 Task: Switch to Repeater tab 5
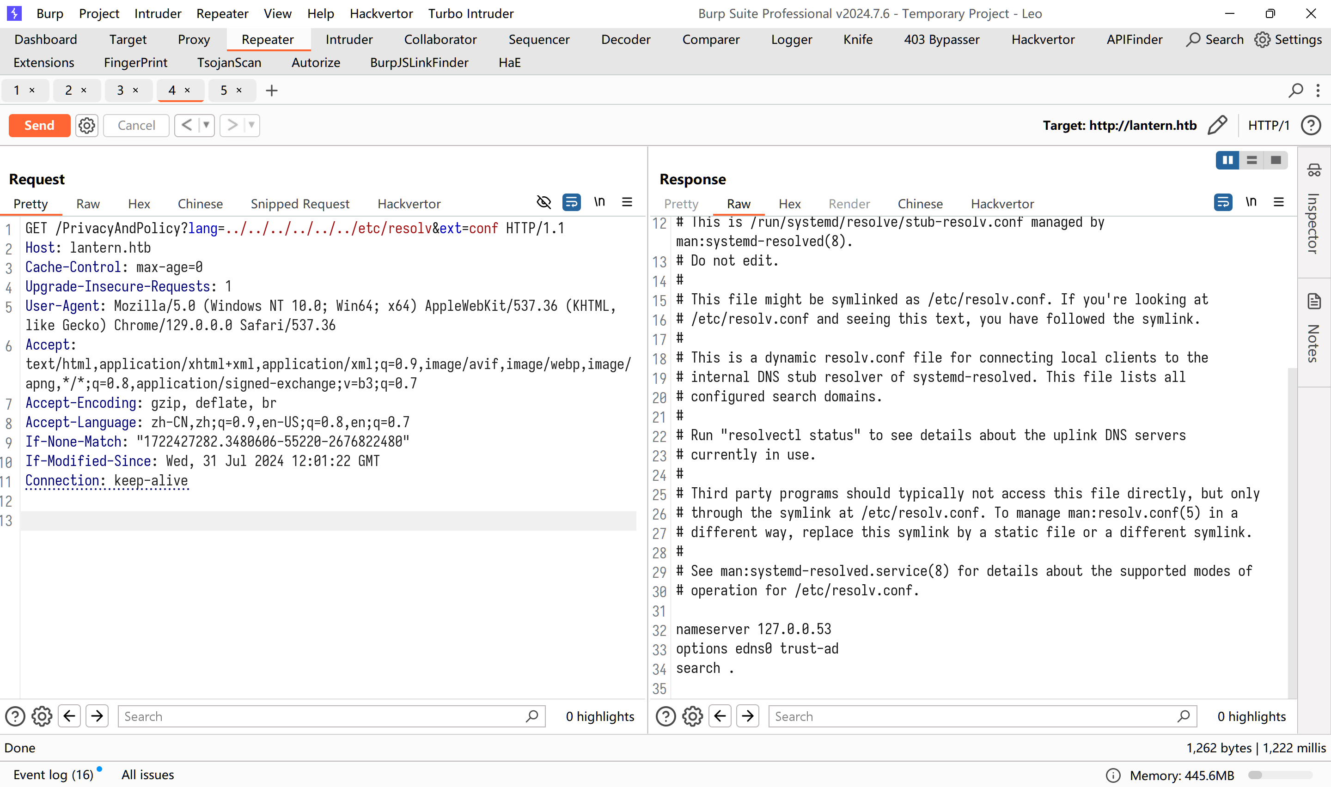[x=224, y=90]
